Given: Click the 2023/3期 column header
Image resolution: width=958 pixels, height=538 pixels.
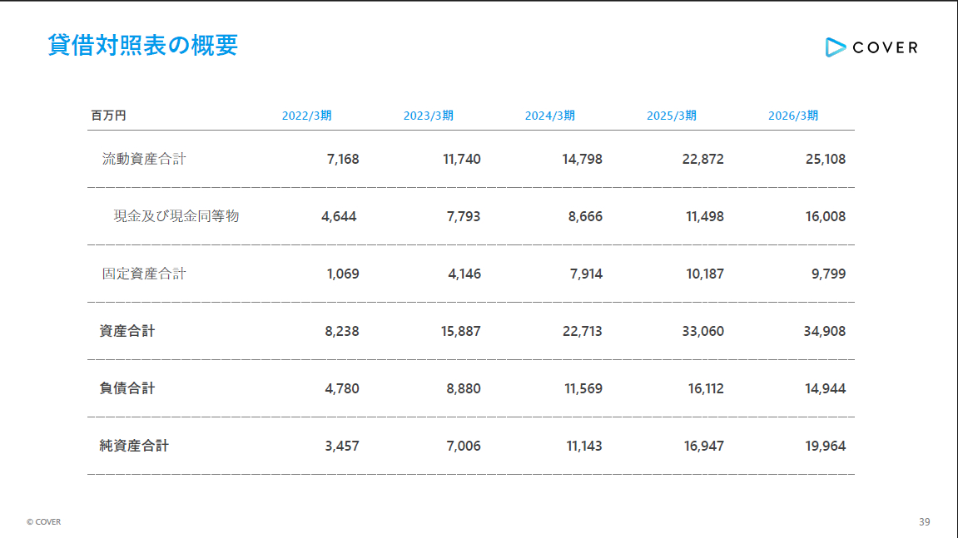Looking at the screenshot, I should click(x=429, y=116).
